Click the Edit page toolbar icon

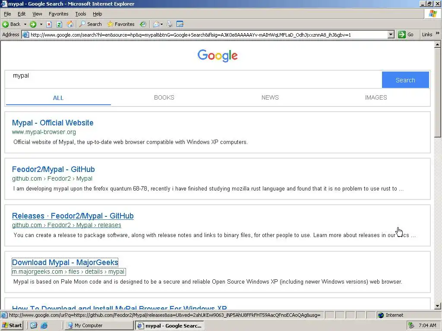point(180,24)
